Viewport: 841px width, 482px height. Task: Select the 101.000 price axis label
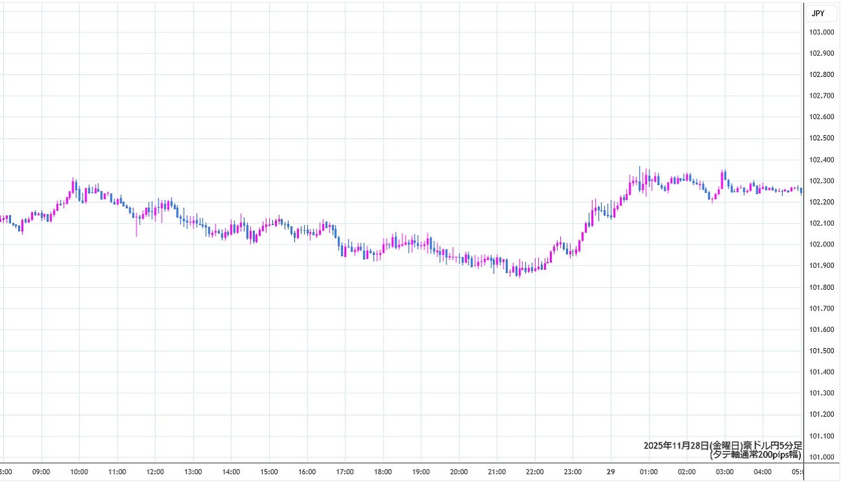tap(821, 457)
